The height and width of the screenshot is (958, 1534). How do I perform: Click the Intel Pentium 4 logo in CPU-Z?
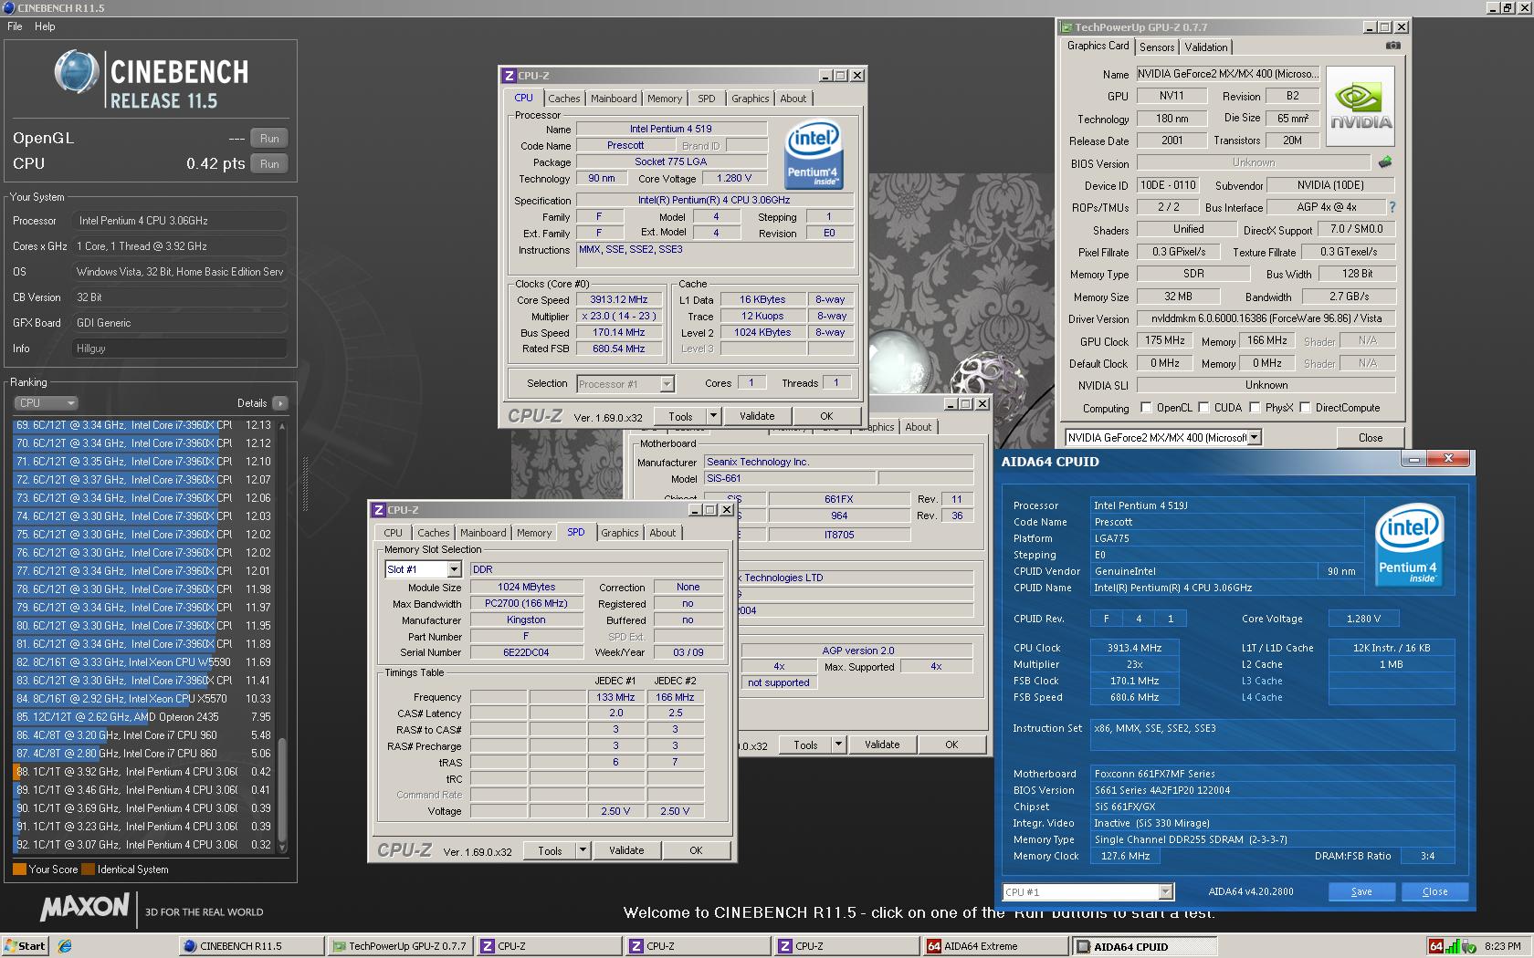[x=813, y=155]
